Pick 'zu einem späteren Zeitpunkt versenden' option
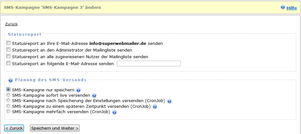The height and width of the screenshot is (134, 301). coord(9,106)
